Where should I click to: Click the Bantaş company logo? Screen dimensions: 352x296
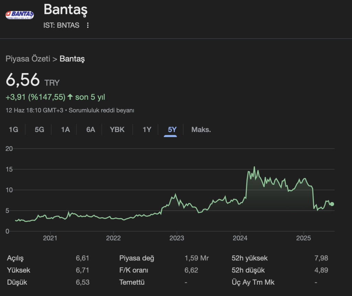(20, 15)
